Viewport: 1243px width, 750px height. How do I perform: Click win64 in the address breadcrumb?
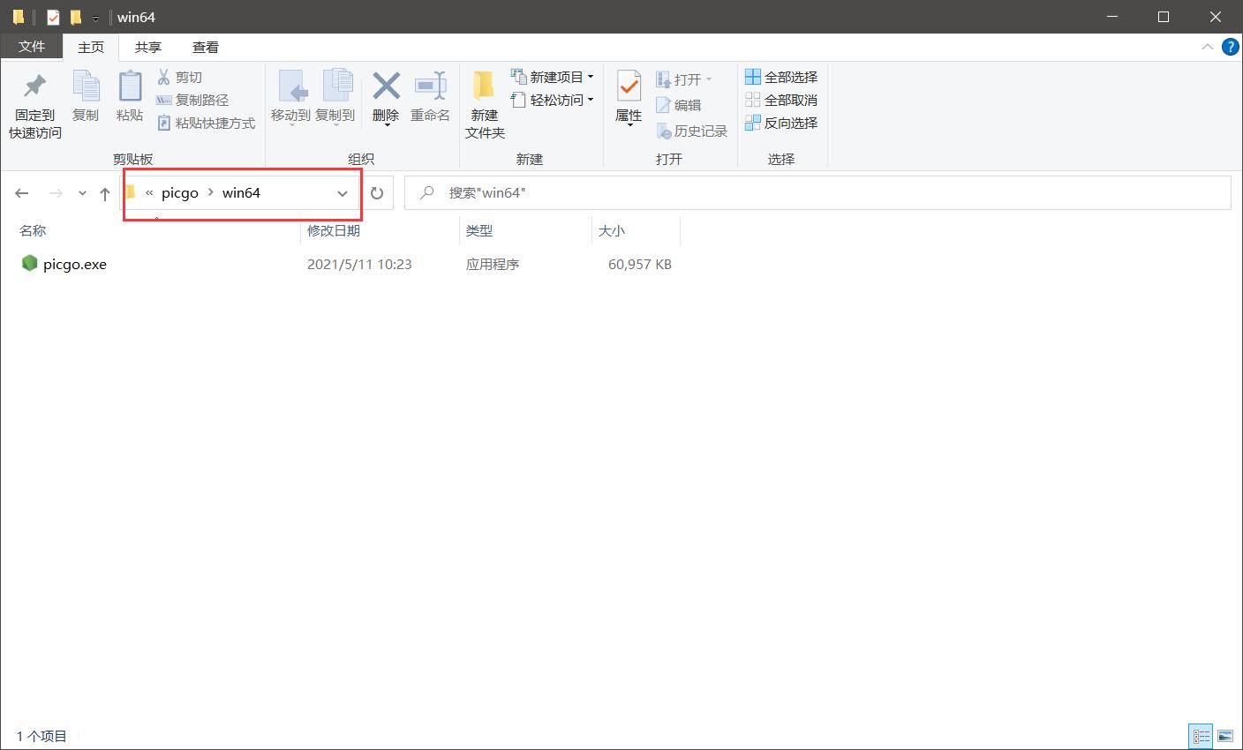[241, 193]
